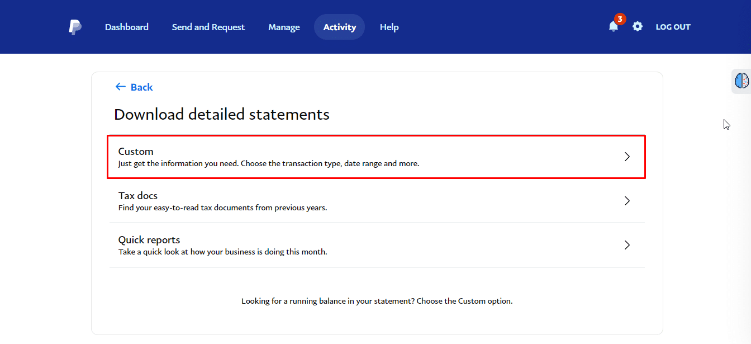The width and height of the screenshot is (751, 344).
Task: Select the Custom statement title
Action: click(x=136, y=152)
